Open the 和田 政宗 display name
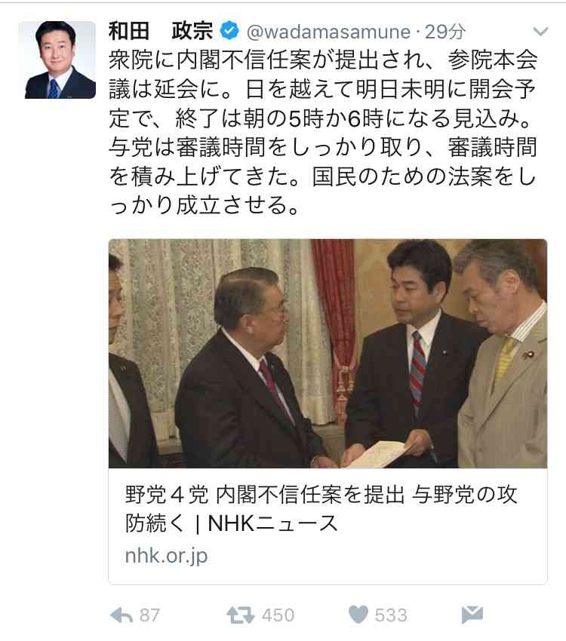The width and height of the screenshot is (566, 641). click(x=161, y=31)
